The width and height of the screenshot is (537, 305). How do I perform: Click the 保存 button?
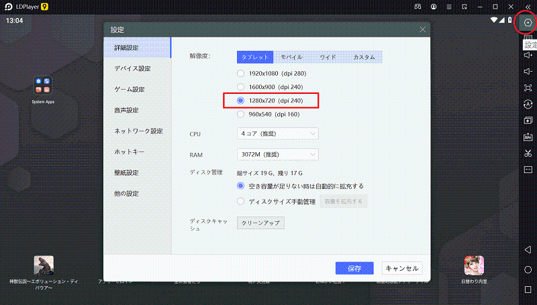tap(354, 268)
